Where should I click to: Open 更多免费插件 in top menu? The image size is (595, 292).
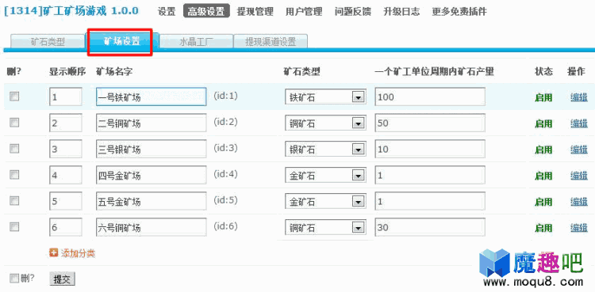[x=459, y=12]
